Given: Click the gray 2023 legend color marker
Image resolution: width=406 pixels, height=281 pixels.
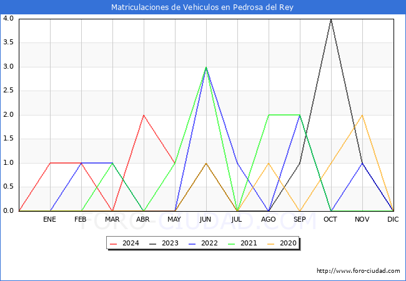Looking at the screenshot, I should point(153,244).
